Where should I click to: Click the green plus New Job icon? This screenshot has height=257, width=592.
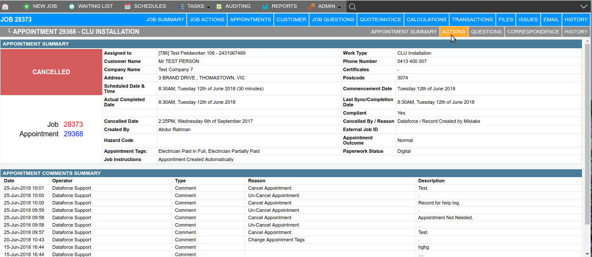click(x=27, y=7)
